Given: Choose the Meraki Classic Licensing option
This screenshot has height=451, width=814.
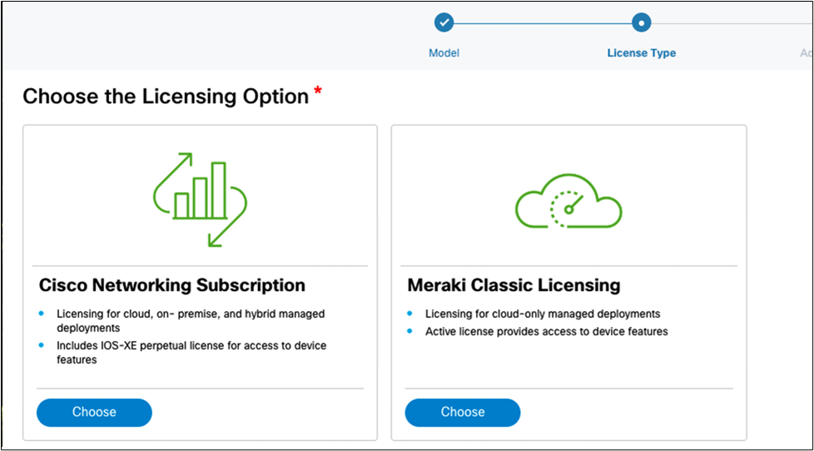Looking at the screenshot, I should point(463,412).
